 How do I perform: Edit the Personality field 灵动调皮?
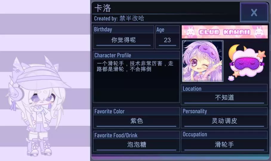(224, 121)
